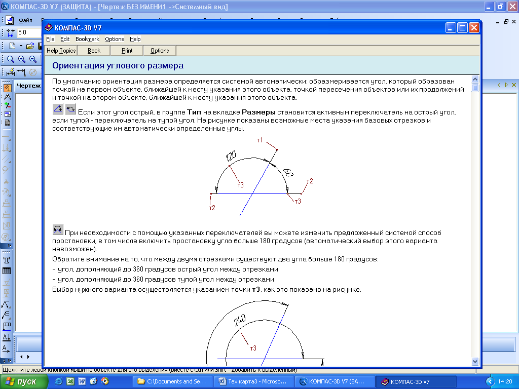519x389 pixels.
Task: Click the document manager icon left of Файл
Action: pos(10,20)
